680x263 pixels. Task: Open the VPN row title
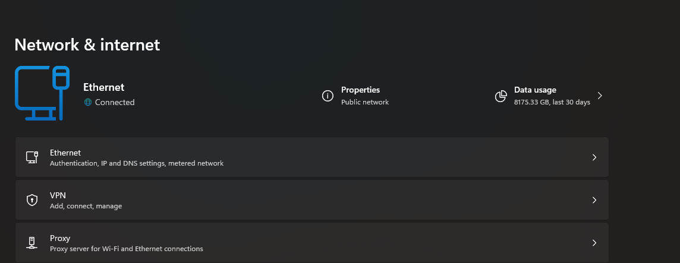click(x=58, y=195)
